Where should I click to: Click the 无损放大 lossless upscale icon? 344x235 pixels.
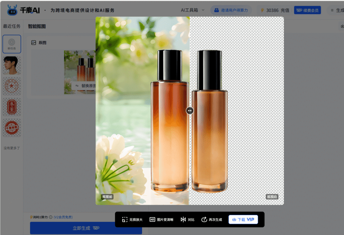click(x=125, y=220)
